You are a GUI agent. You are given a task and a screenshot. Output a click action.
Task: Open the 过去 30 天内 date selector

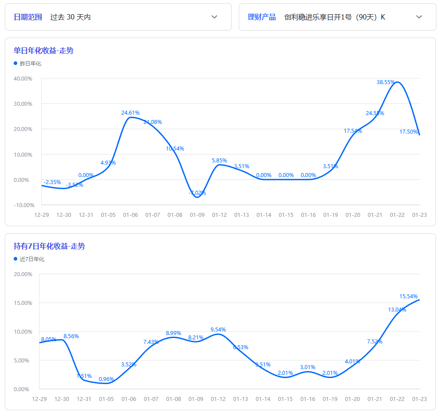point(71,17)
